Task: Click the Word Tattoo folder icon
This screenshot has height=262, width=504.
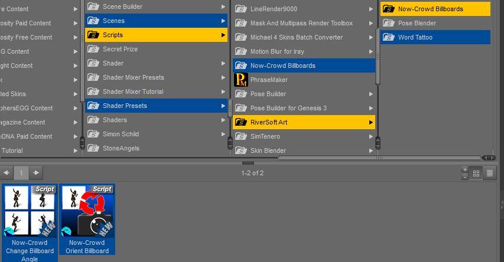Action: coord(388,37)
